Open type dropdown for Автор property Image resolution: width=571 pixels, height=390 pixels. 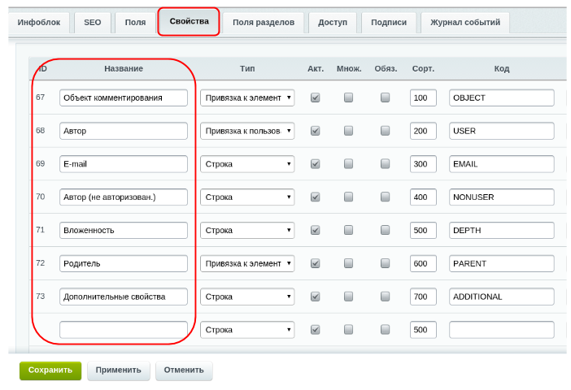[246, 131]
